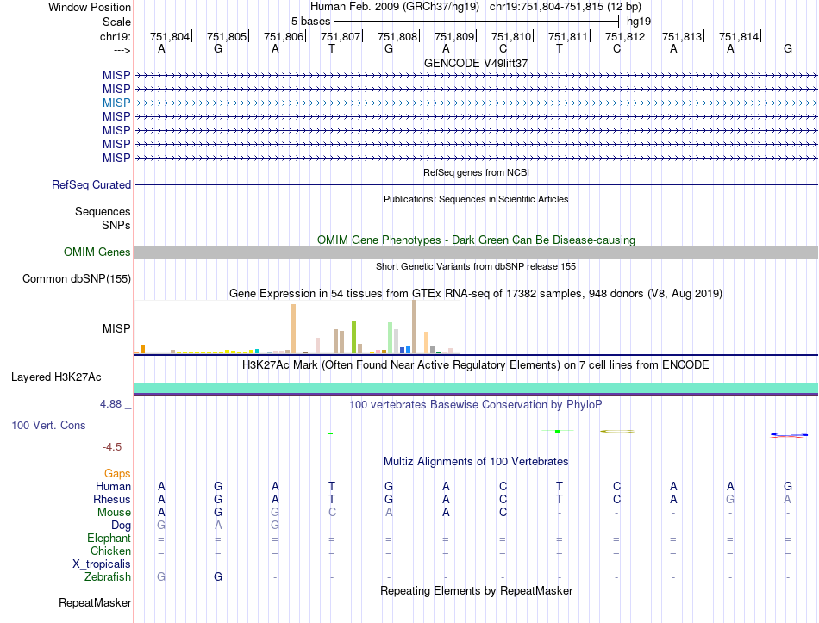Click MISP label beside GTEx bar chart
Image resolution: width=819 pixels, height=623 pixels.
coord(116,328)
